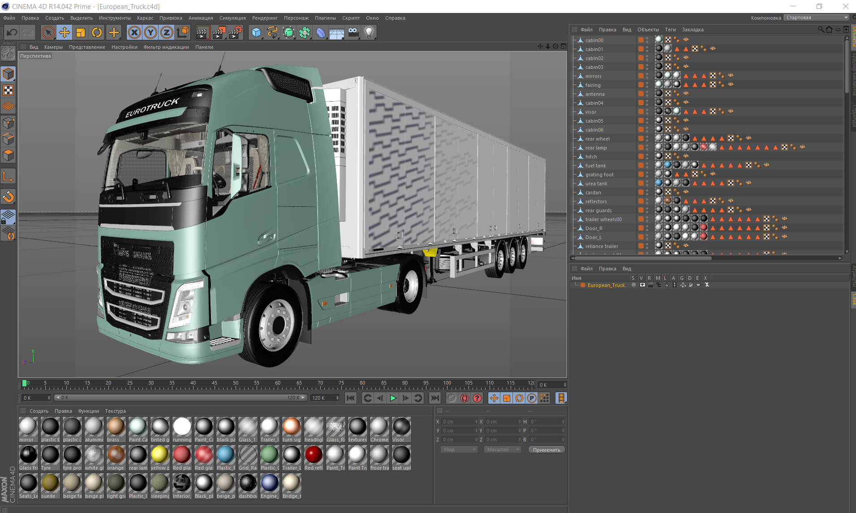856x513 pixels.
Task: Open the Deformer bend object icon
Action: [x=321, y=32]
